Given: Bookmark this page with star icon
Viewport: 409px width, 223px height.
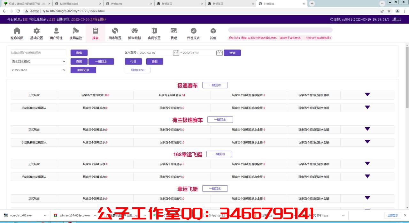Looking at the screenshot, I should (389, 11).
